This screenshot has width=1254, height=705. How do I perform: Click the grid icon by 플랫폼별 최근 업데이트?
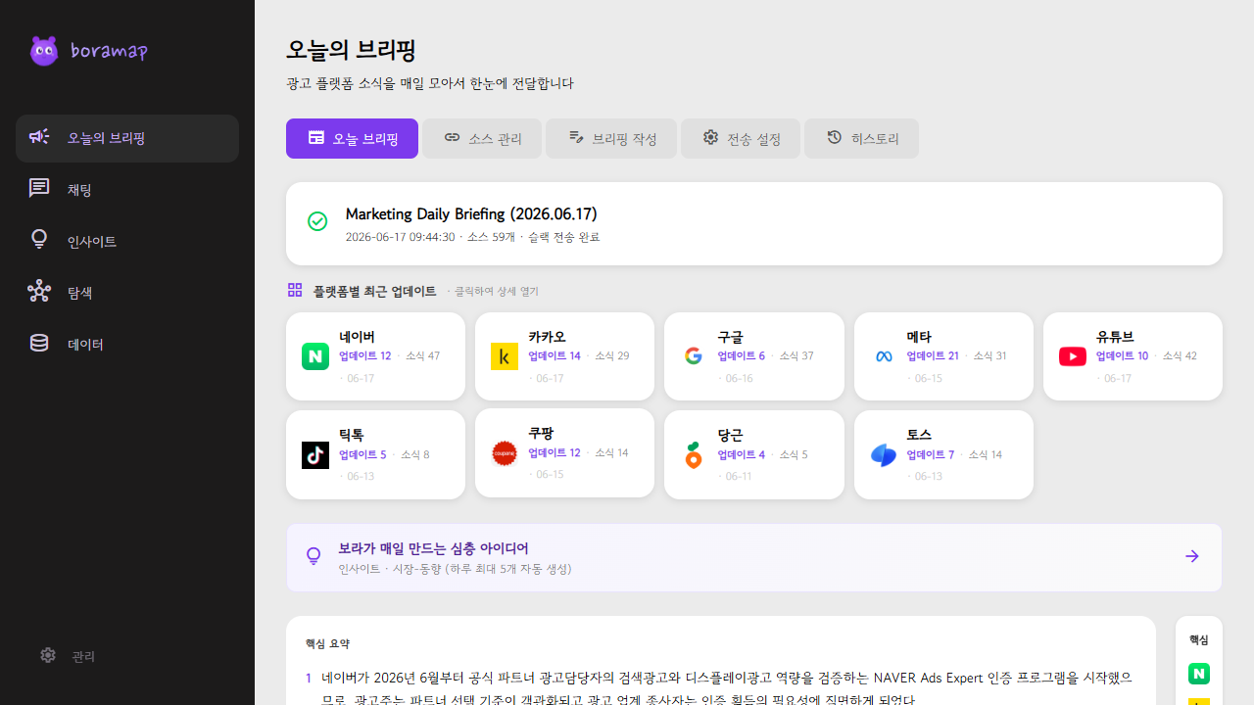point(295,290)
